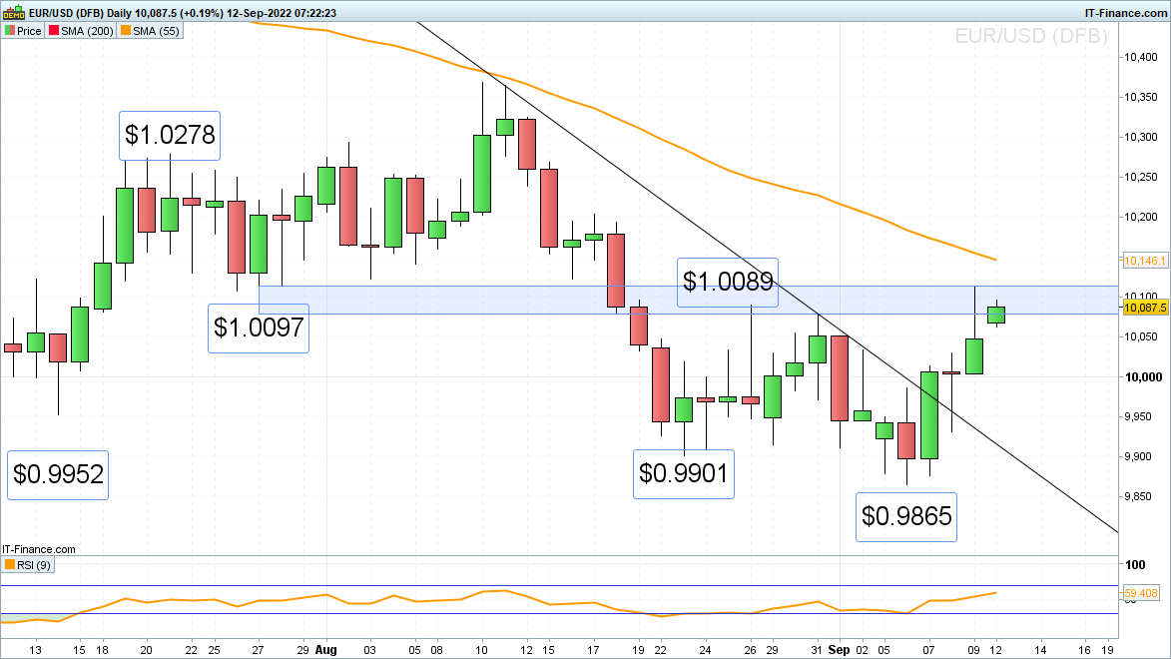
Task: Click the orange SMA (55) color swatch
Action: [126, 31]
